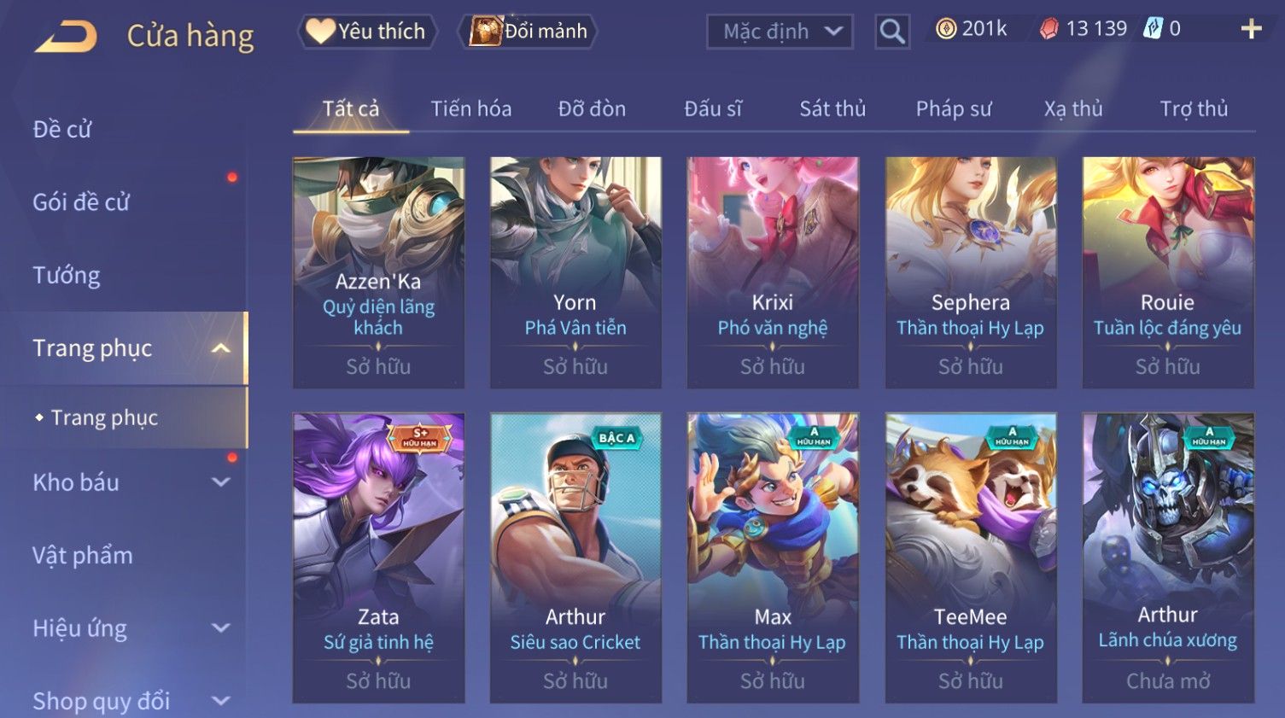The height and width of the screenshot is (718, 1285).
Task: Switch to the Tiến hóa tab
Action: pos(471,109)
